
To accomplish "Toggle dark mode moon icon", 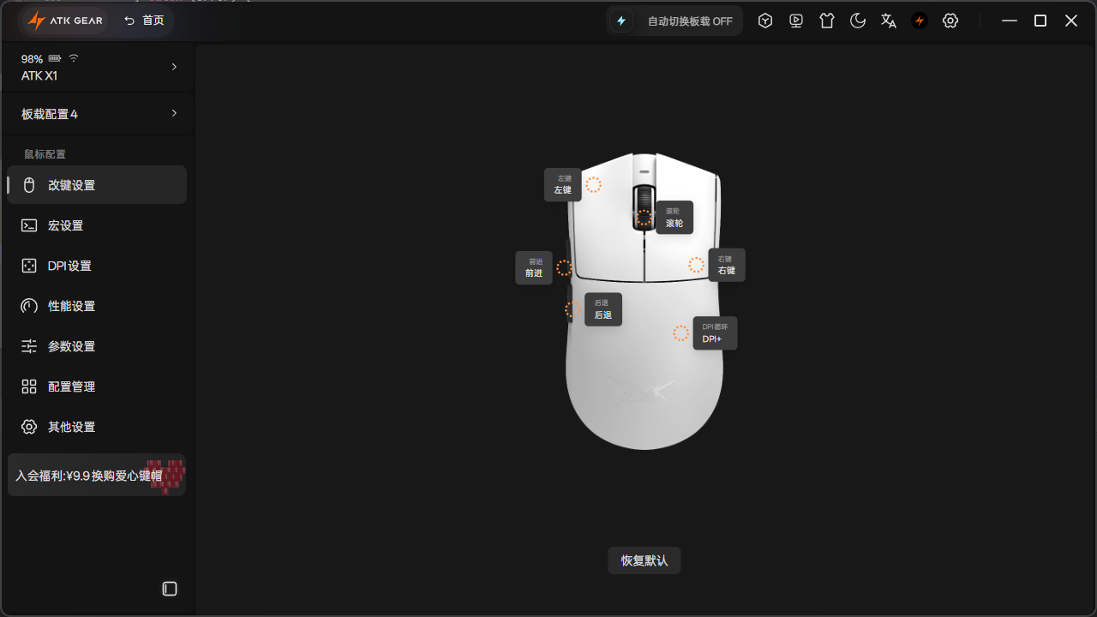I will pos(858,21).
